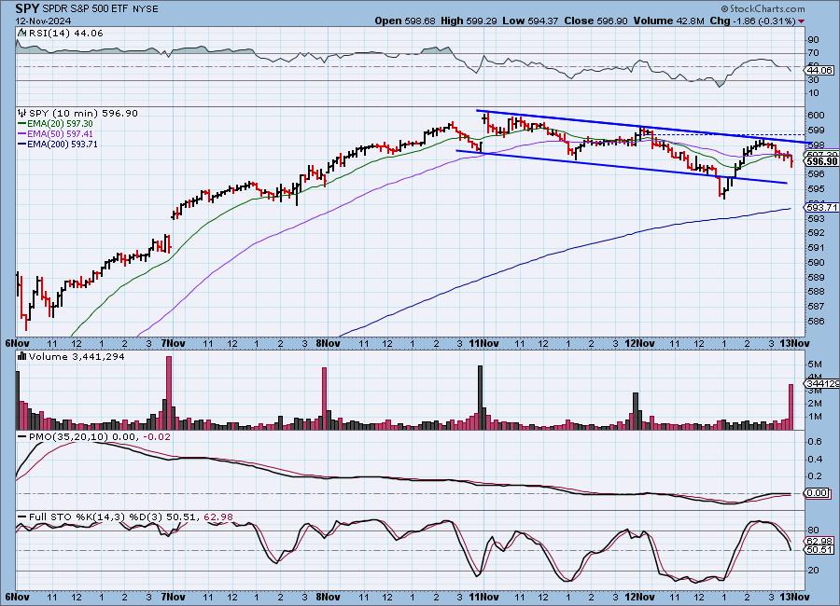Viewport: 840px width, 606px height.
Task: Click 11Nov on the bottom stochastic axis
Action: pyautogui.click(x=483, y=597)
